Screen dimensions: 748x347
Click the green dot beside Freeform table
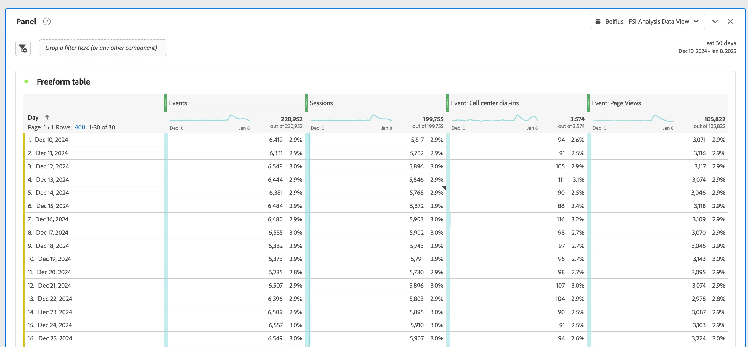[x=26, y=82]
